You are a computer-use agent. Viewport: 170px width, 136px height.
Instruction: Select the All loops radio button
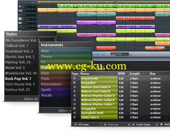pos(76,125)
